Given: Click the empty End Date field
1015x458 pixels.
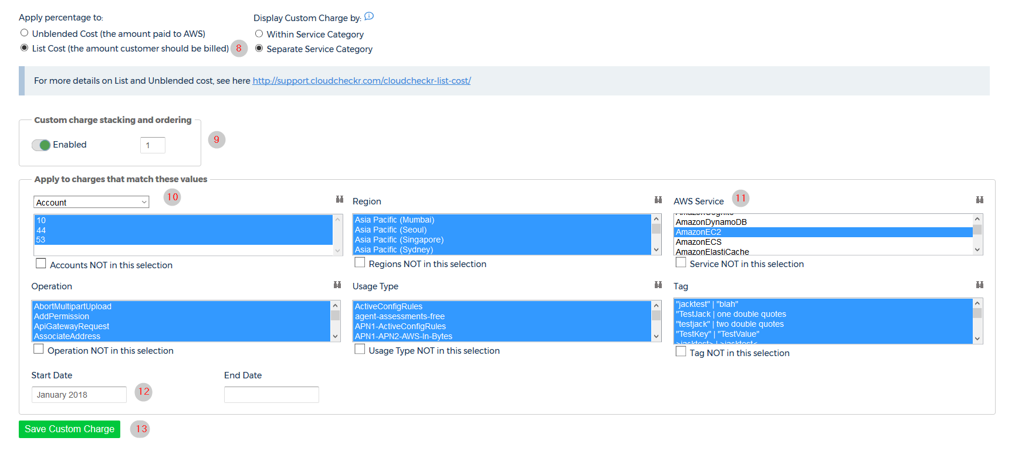Looking at the screenshot, I should [272, 395].
